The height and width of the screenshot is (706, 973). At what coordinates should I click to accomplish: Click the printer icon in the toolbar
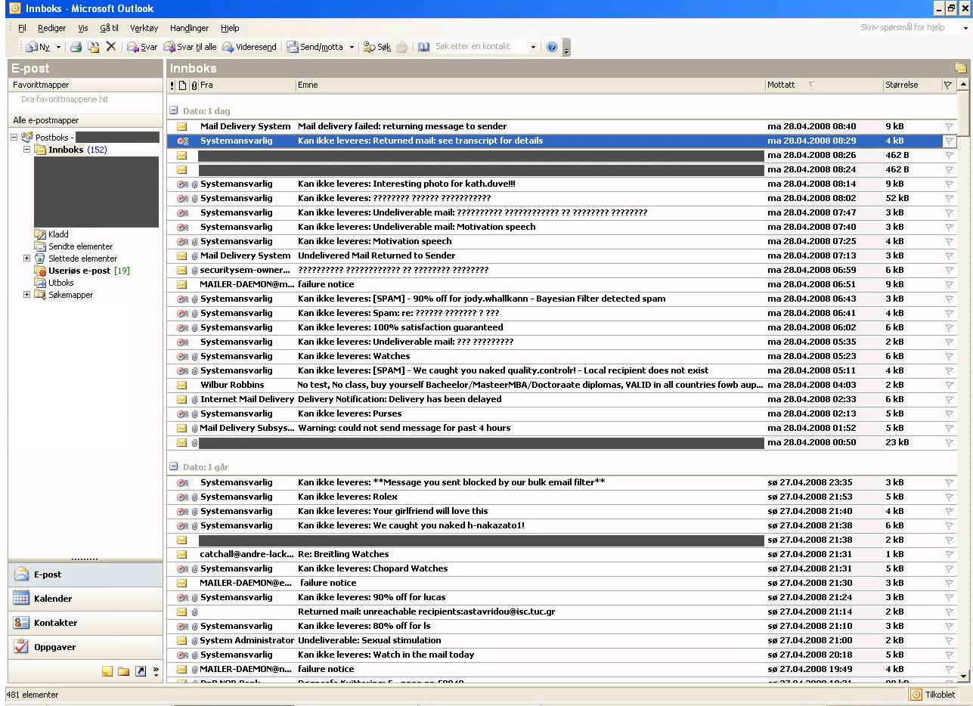click(76, 47)
